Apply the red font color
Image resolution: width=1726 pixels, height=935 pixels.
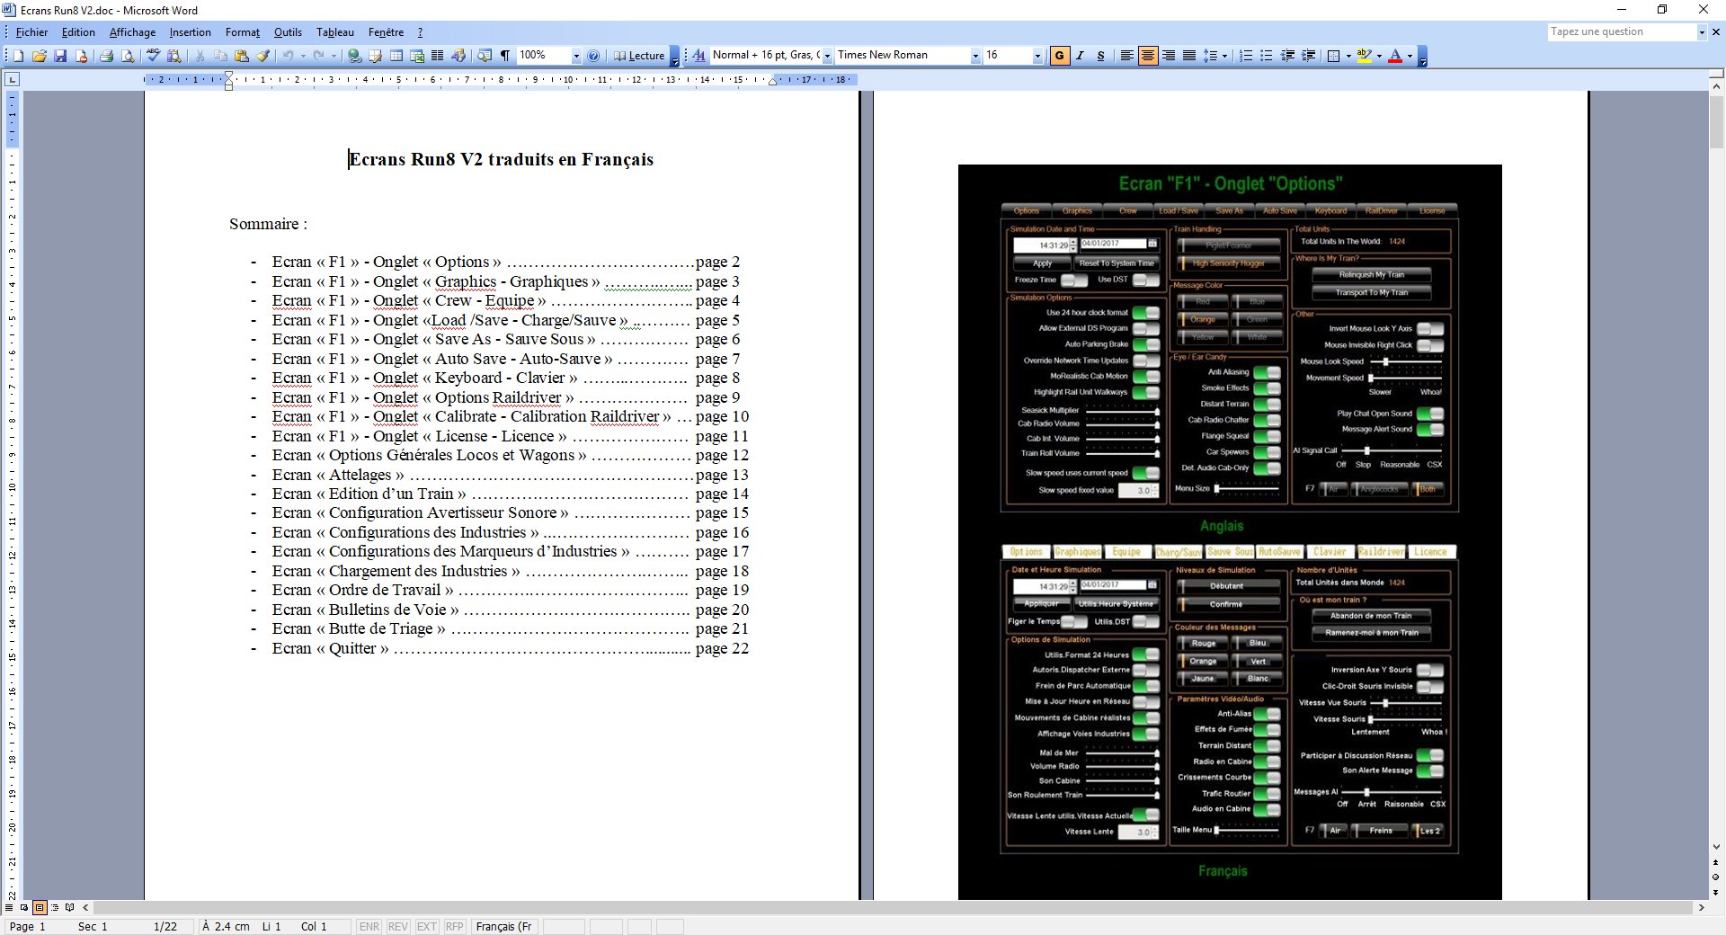1395,56
